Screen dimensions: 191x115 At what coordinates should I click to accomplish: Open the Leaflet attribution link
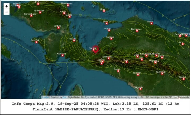[x=45, y=97]
